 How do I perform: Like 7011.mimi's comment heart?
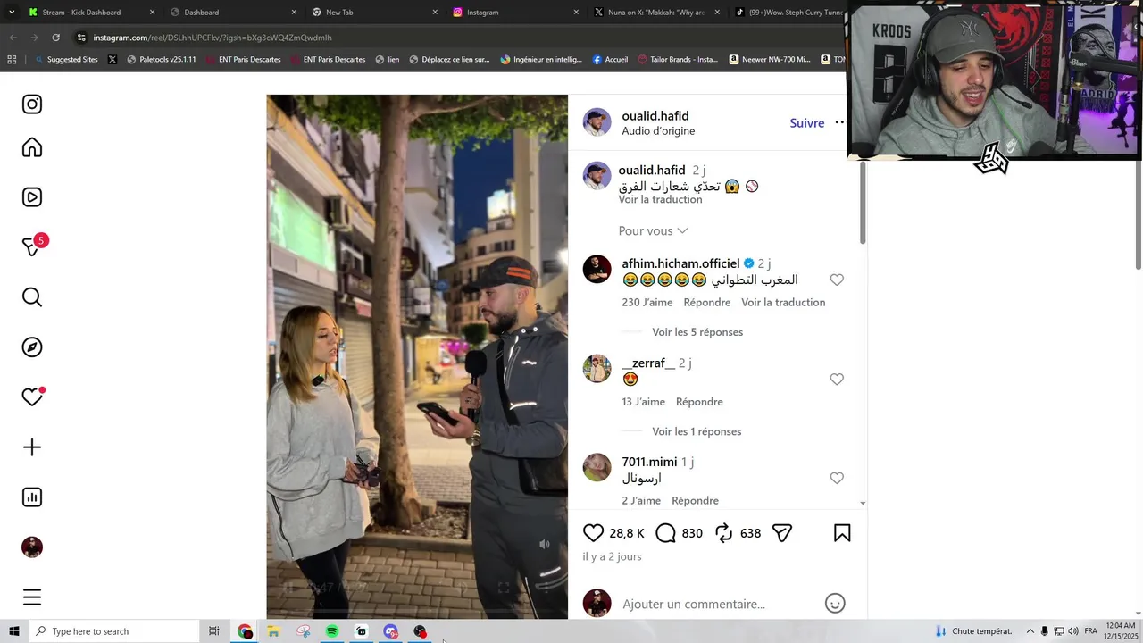[837, 478]
